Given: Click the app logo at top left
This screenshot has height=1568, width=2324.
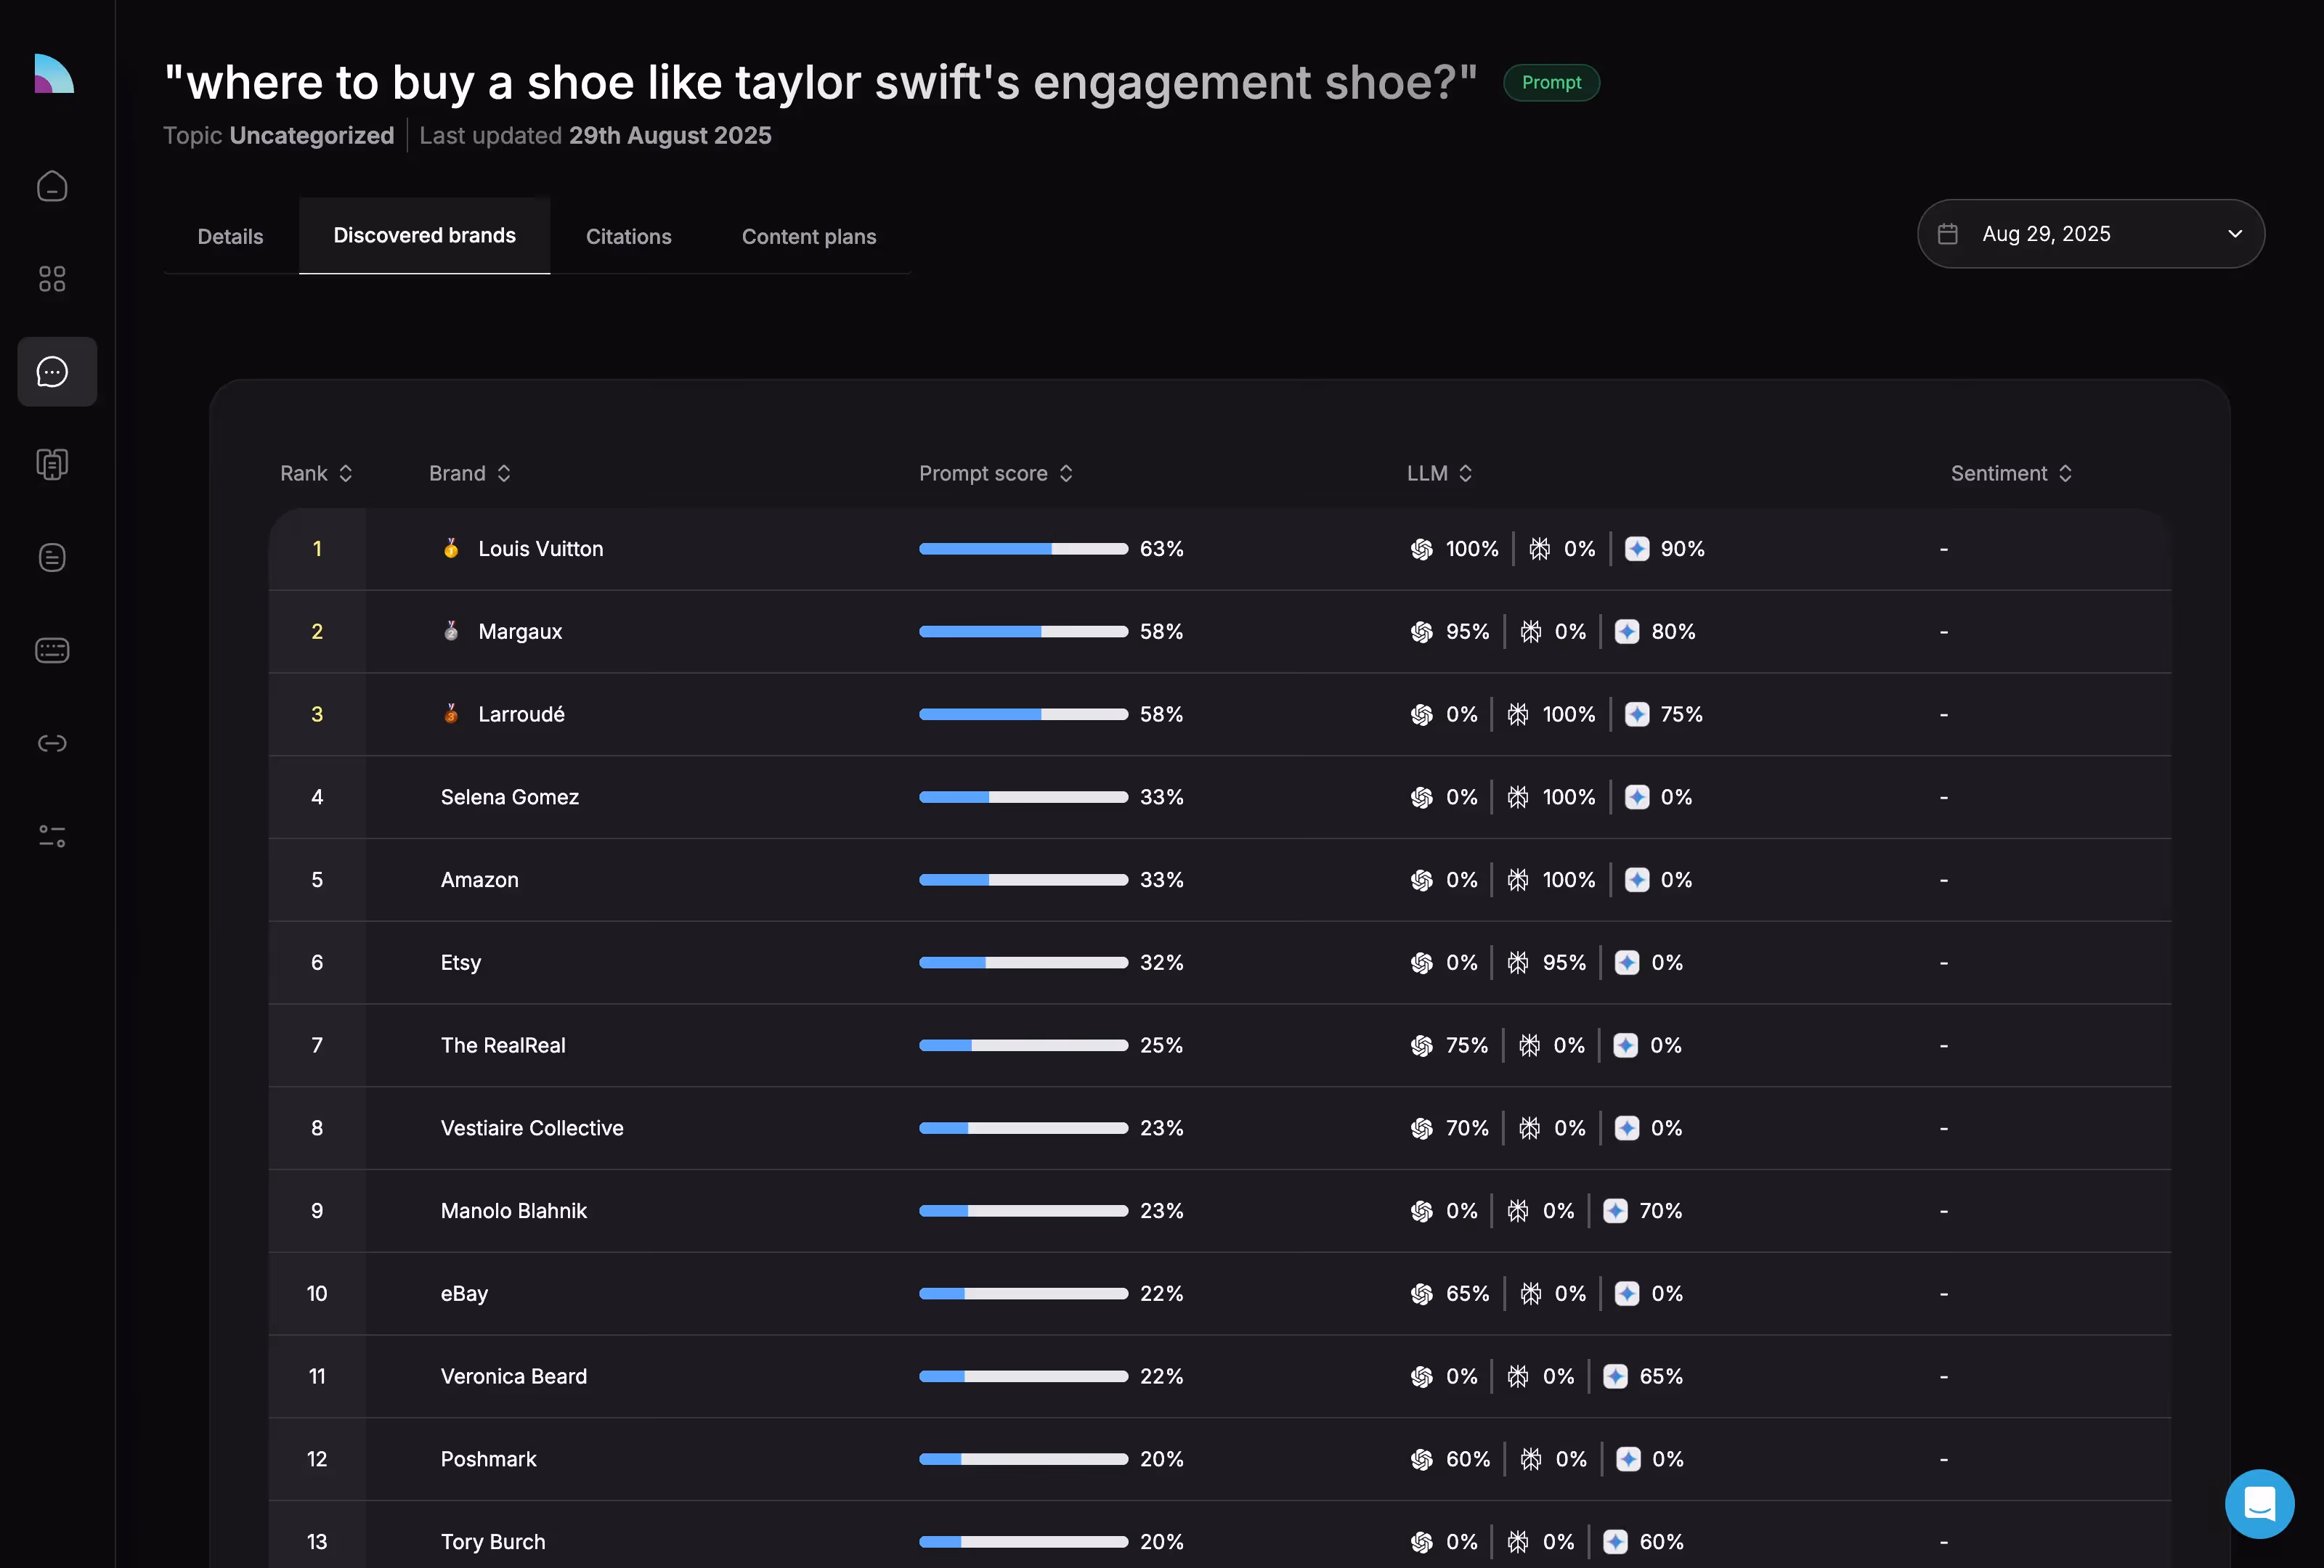Looking at the screenshot, I should pos(54,74).
